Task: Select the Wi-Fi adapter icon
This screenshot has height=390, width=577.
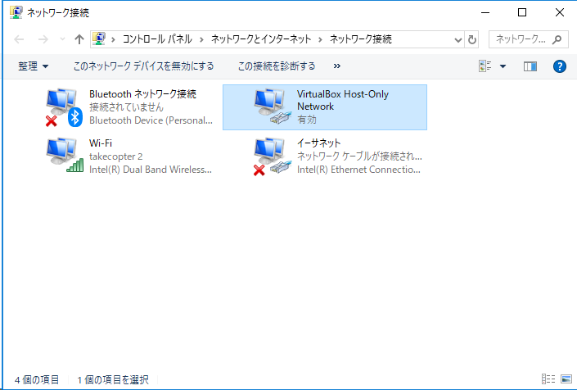Action: [64, 156]
